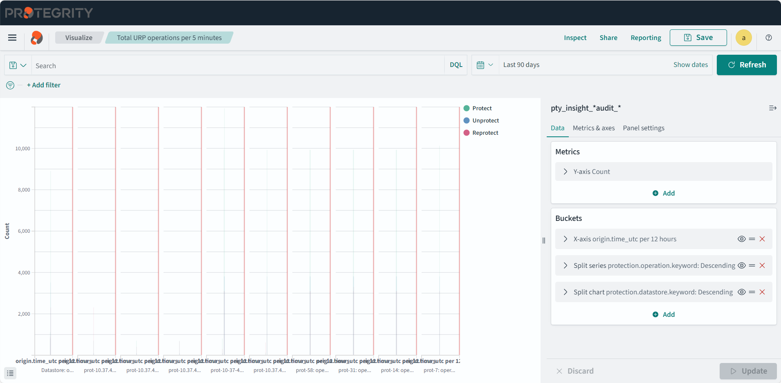Click the prot-14 chart label
The height and width of the screenshot is (383, 781).
tap(397, 370)
